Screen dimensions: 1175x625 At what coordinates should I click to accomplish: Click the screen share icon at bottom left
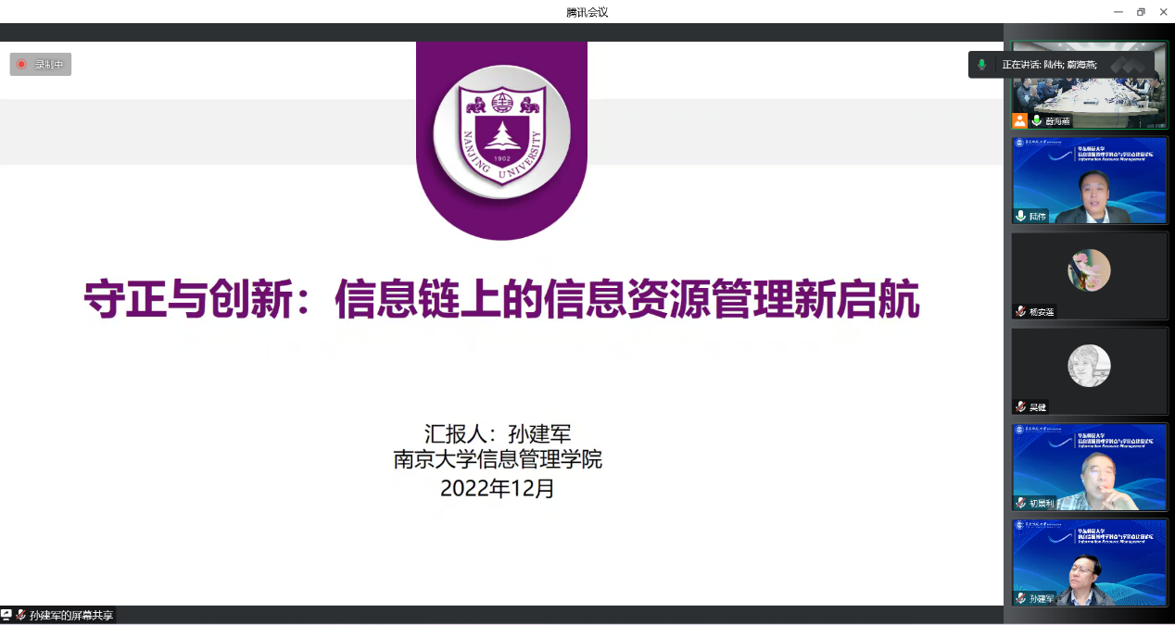tap(6, 615)
